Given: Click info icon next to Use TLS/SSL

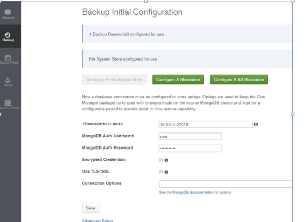Looking at the screenshot, I should (166, 172).
